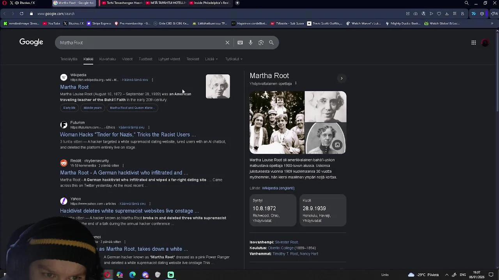Select the Teokset tab
The image size is (499, 280).
click(x=193, y=59)
